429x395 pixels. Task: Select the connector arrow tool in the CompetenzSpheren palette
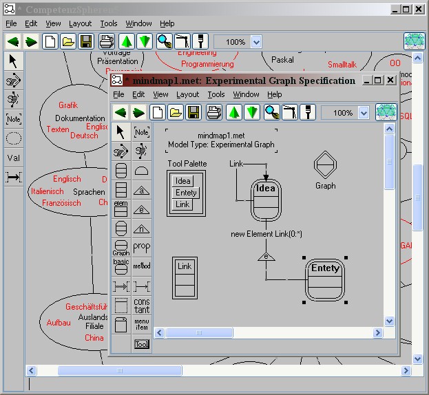pyautogui.click(x=13, y=177)
